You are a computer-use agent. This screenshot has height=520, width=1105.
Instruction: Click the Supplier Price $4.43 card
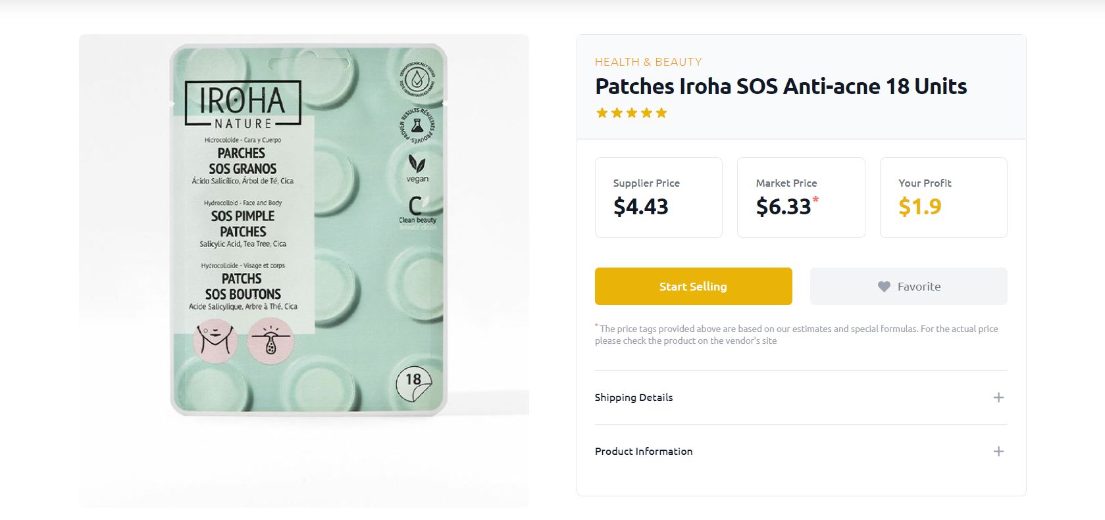tap(659, 197)
